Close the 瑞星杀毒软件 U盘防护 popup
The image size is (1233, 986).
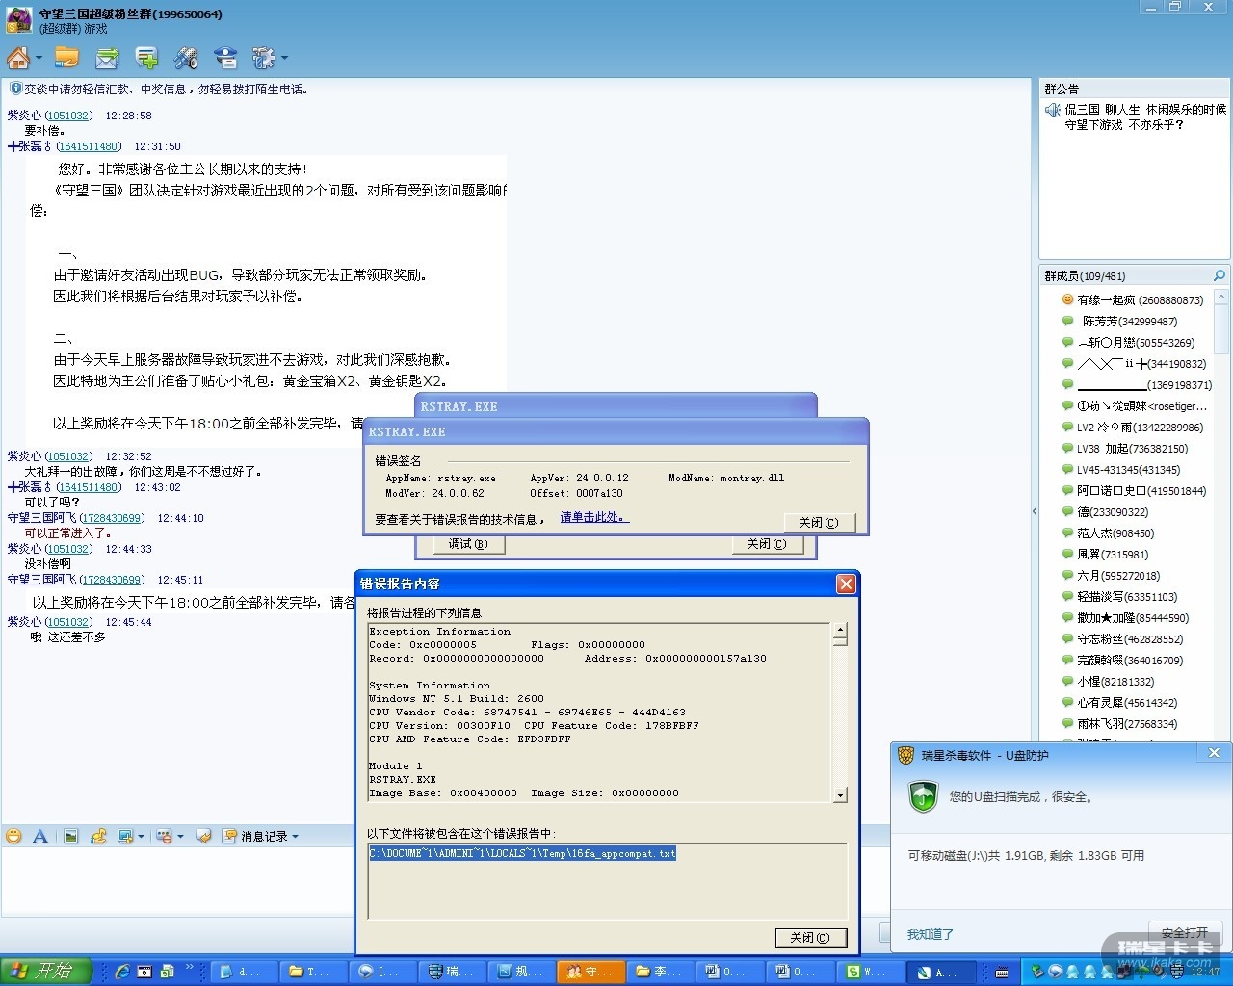coord(1214,753)
